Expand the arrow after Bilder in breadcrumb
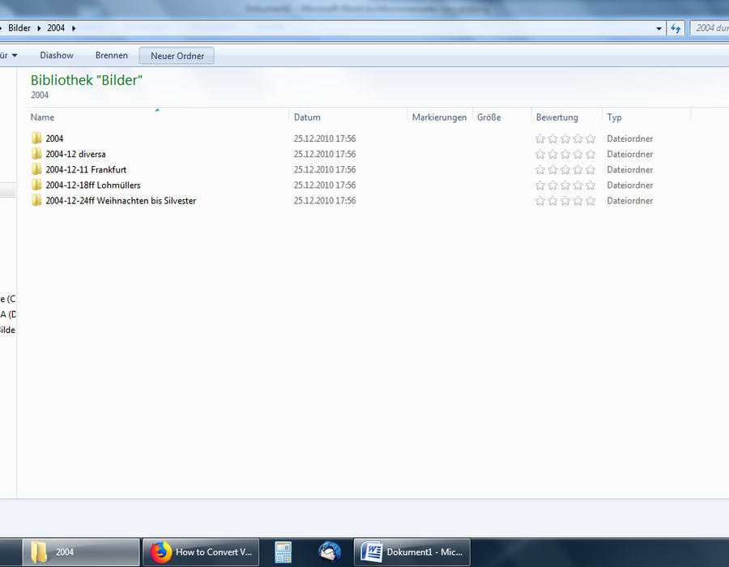729x567 pixels. (39, 28)
